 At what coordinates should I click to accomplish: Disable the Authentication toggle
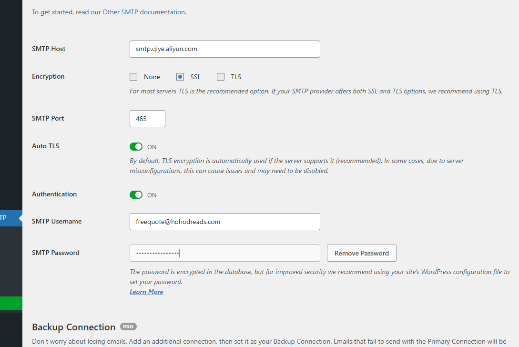[x=136, y=195]
